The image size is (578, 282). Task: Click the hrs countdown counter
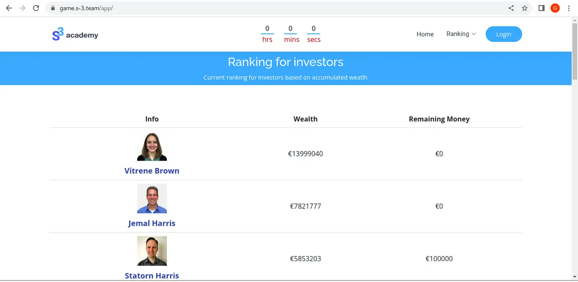267,34
